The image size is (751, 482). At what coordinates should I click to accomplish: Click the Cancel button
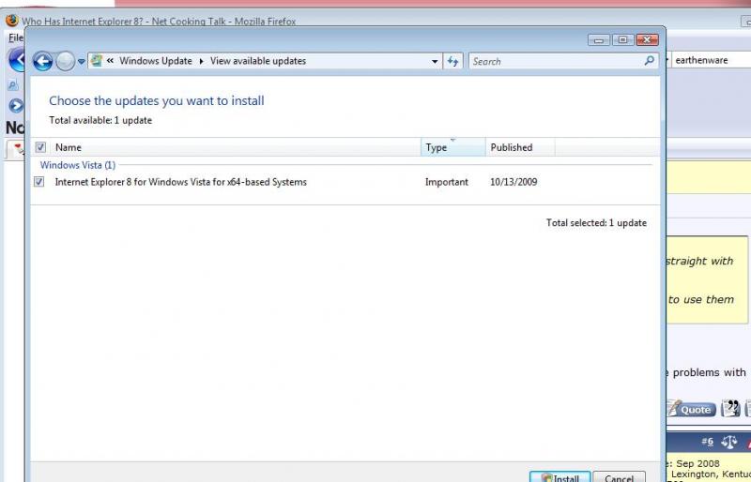619,476
